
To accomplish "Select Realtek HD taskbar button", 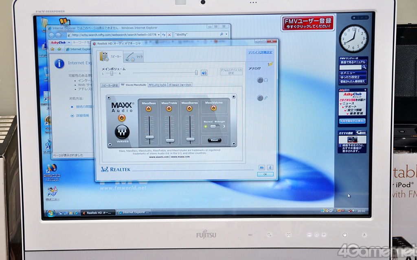I will pos(98,212).
